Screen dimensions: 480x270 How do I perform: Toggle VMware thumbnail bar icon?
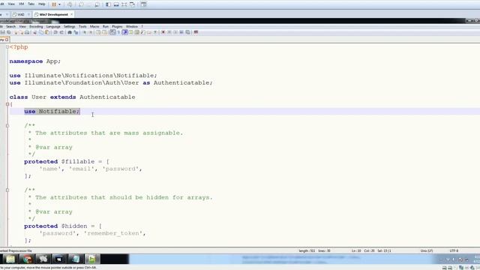116,4
